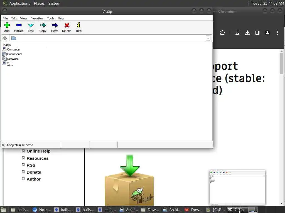Click the Network item icon

[x=4, y=59]
